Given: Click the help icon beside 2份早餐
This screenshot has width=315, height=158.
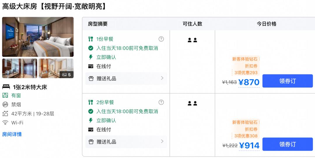Looking at the screenshot, I should 161,102.
